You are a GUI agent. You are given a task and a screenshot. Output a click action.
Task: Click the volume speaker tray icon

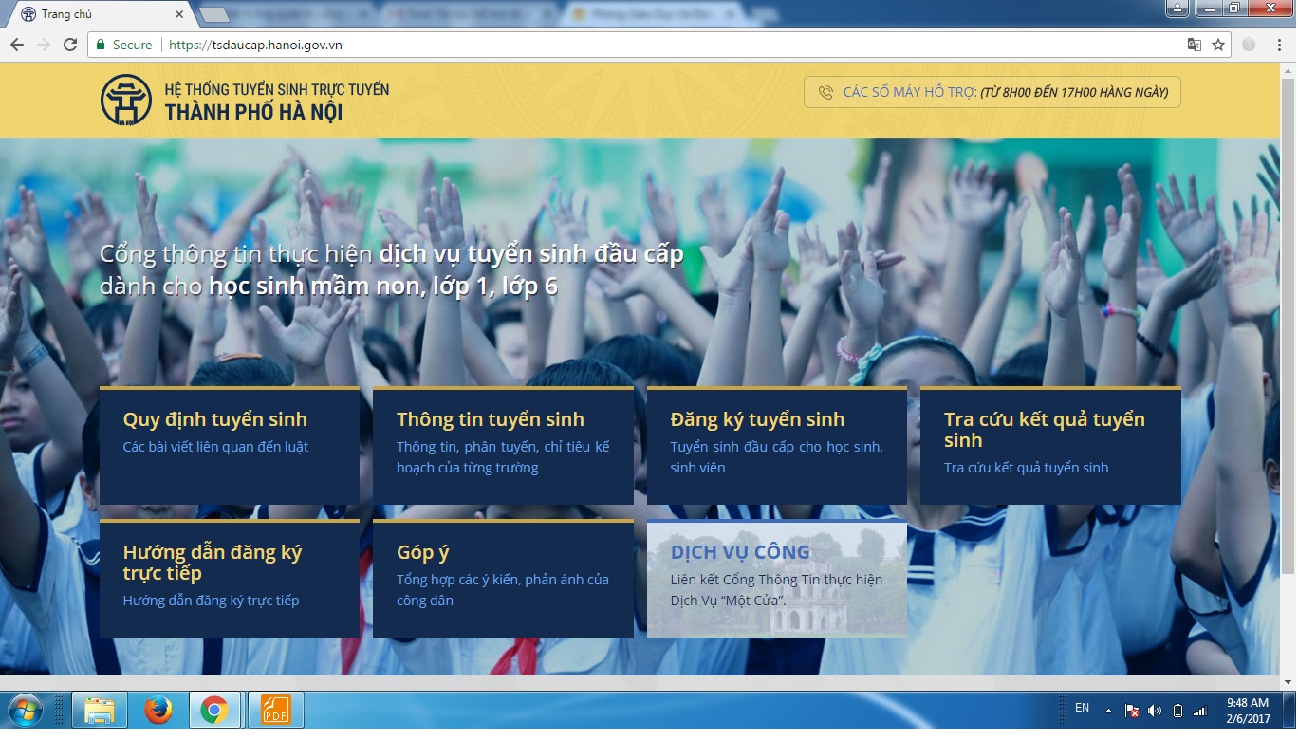1155,711
